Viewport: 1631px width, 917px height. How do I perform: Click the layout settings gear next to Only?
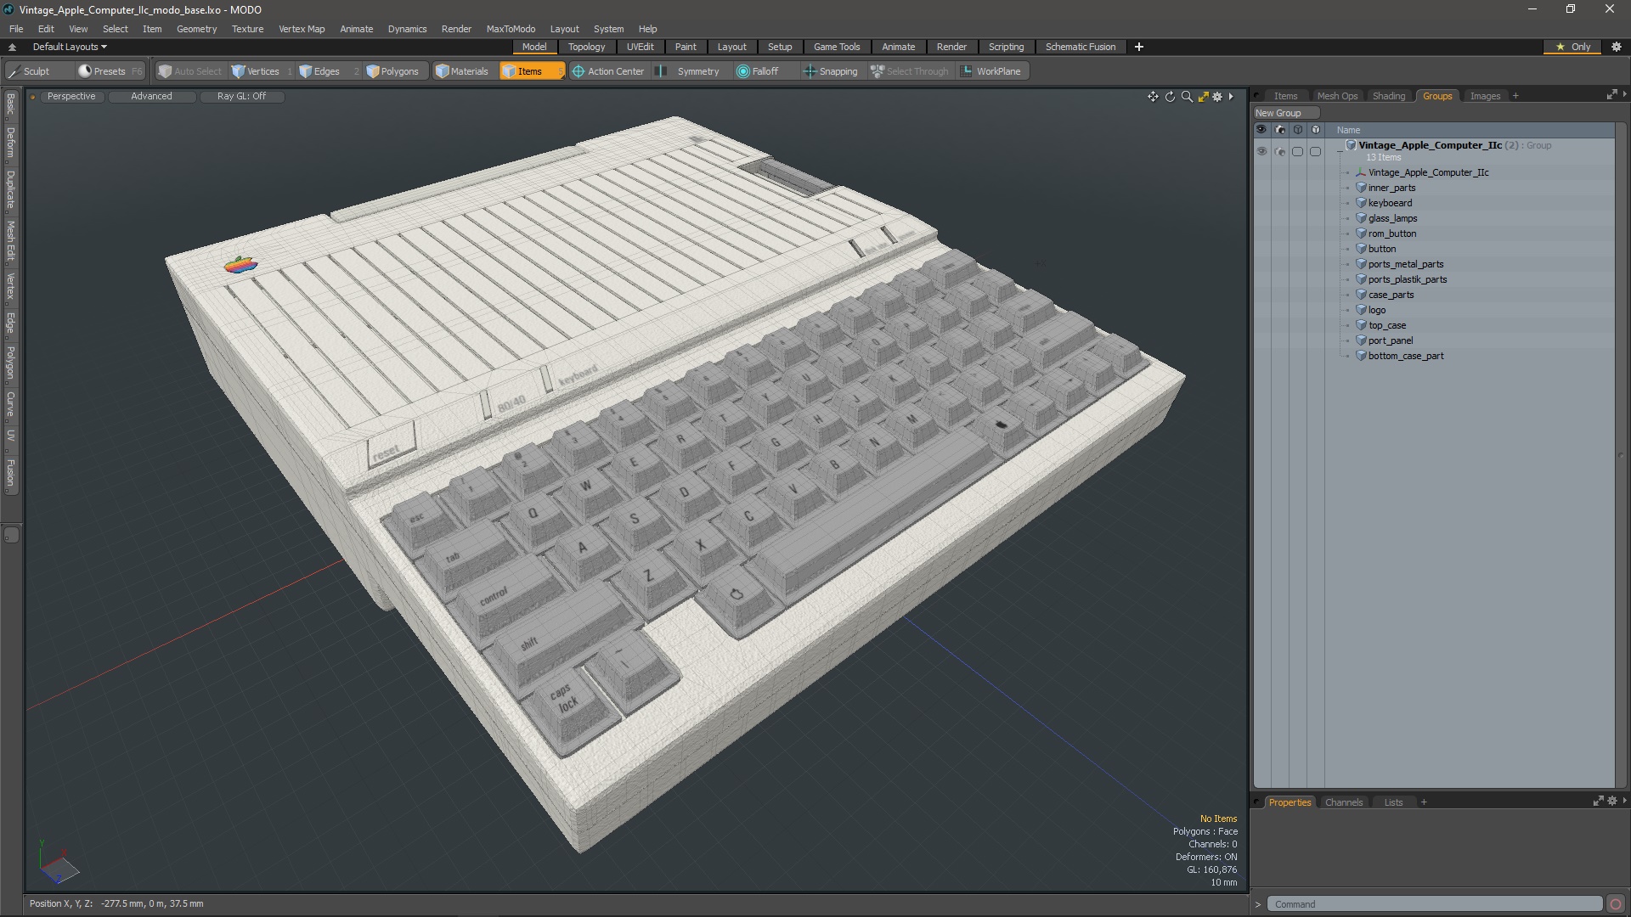[1617, 47]
